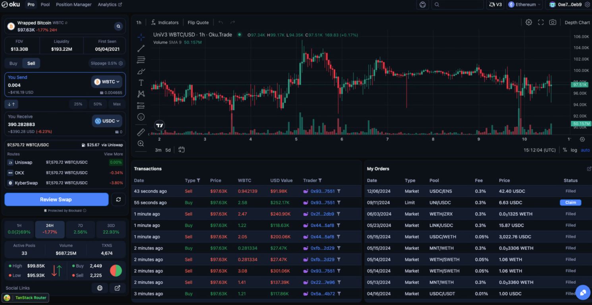Viewport: 592px width, 305px height.
Task: Open the floating chat support button
Action: click(x=583, y=293)
